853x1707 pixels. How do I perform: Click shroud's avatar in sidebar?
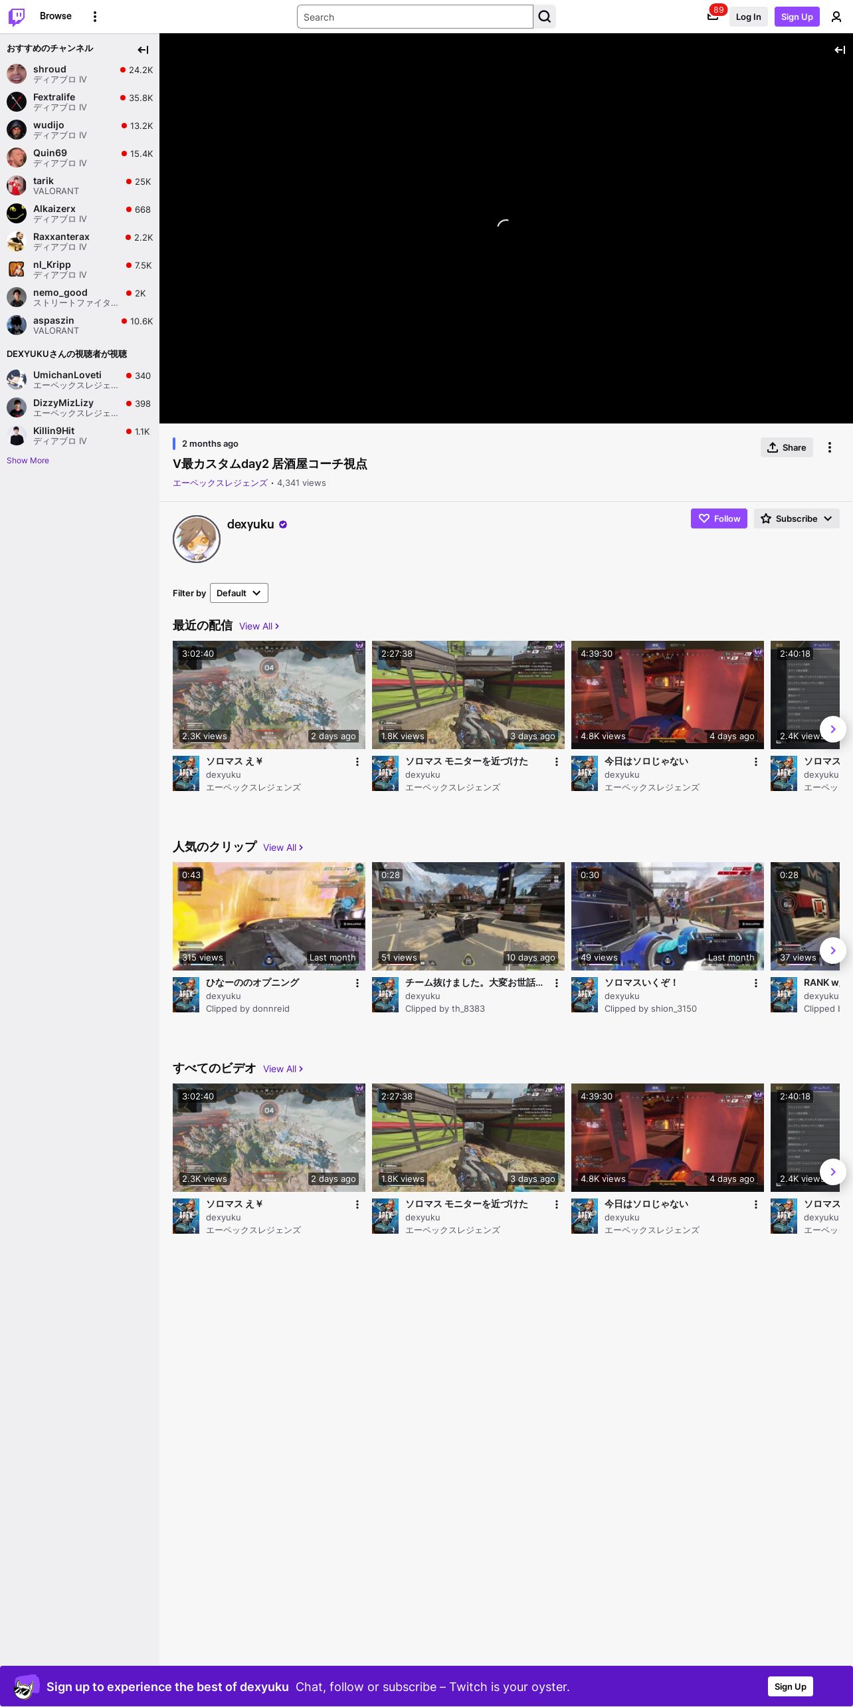[17, 74]
